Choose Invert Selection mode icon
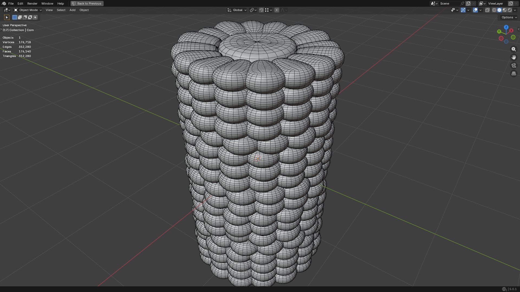The width and height of the screenshot is (520, 292). coord(30,17)
